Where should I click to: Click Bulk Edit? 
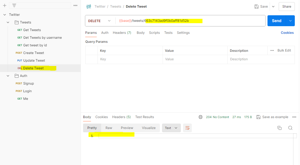284,50
